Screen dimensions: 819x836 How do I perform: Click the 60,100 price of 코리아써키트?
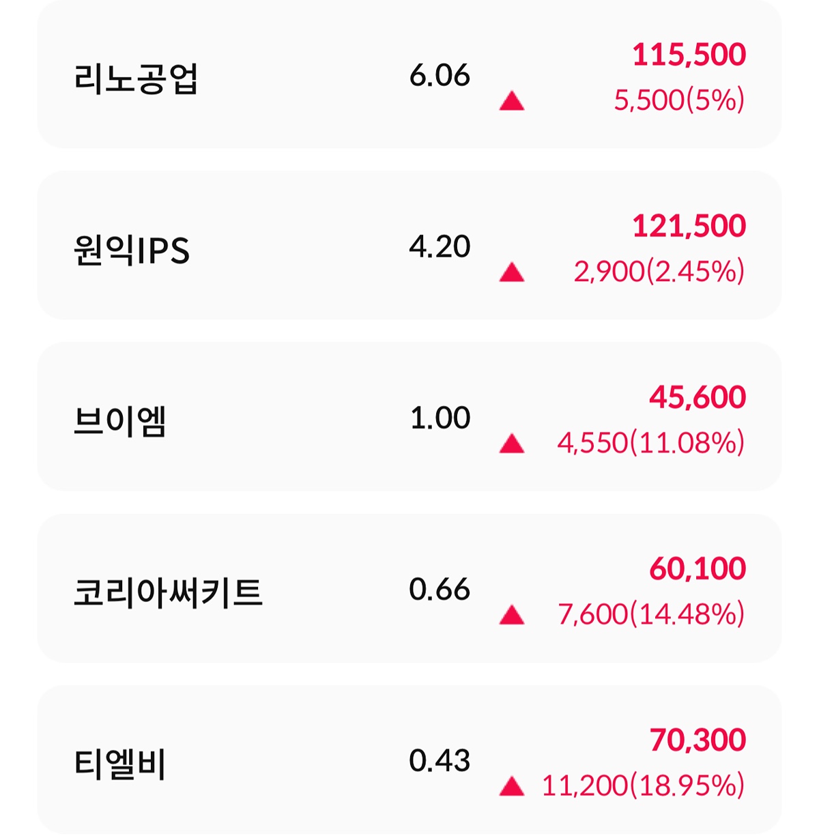point(698,569)
